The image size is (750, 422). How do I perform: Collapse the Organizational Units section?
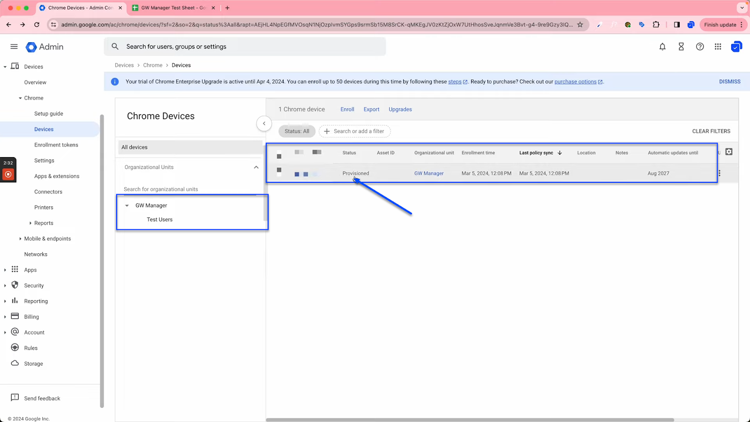pos(256,167)
